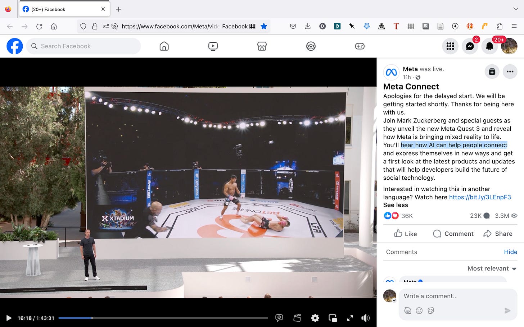Viewport: 524px width, 327px height.
Task: Enable picture-in-picture mini player
Action: (333, 318)
